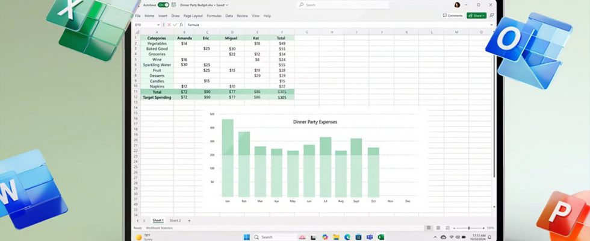
Task: Expand the formula bar with its chevron
Action: [491, 25]
